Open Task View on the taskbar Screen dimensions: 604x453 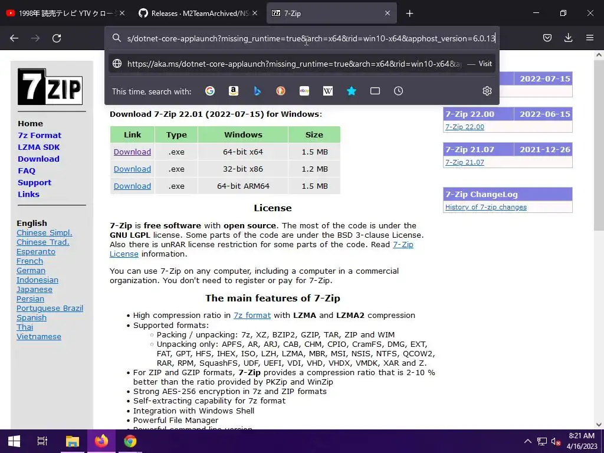42,441
